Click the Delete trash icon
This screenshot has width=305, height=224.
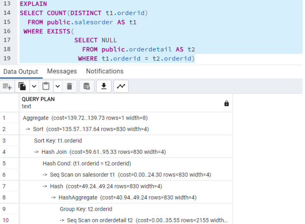coord(70,86)
